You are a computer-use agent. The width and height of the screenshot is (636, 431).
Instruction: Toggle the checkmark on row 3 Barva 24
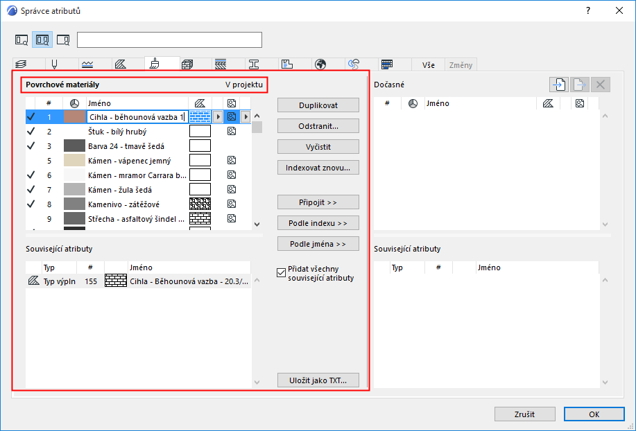pyautogui.click(x=31, y=146)
